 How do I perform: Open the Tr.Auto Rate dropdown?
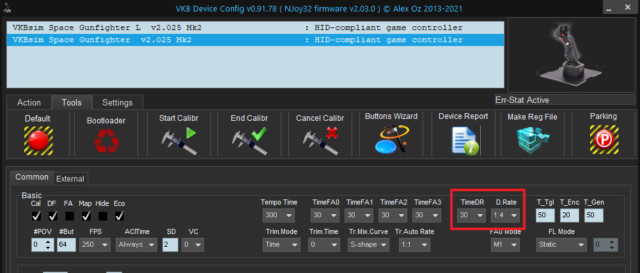(414, 244)
